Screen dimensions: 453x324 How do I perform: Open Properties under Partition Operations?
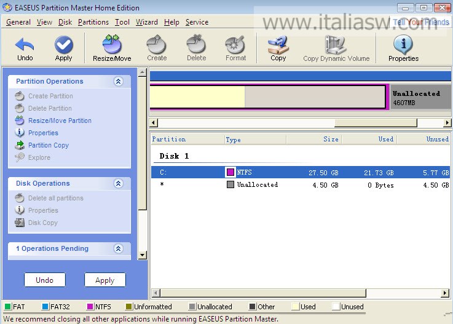(x=37, y=133)
